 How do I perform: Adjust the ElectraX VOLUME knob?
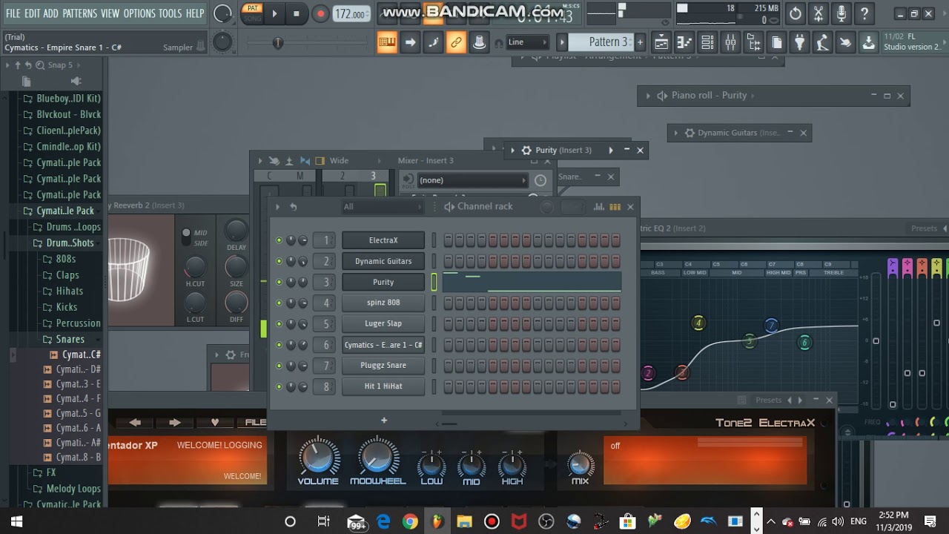[x=318, y=455]
